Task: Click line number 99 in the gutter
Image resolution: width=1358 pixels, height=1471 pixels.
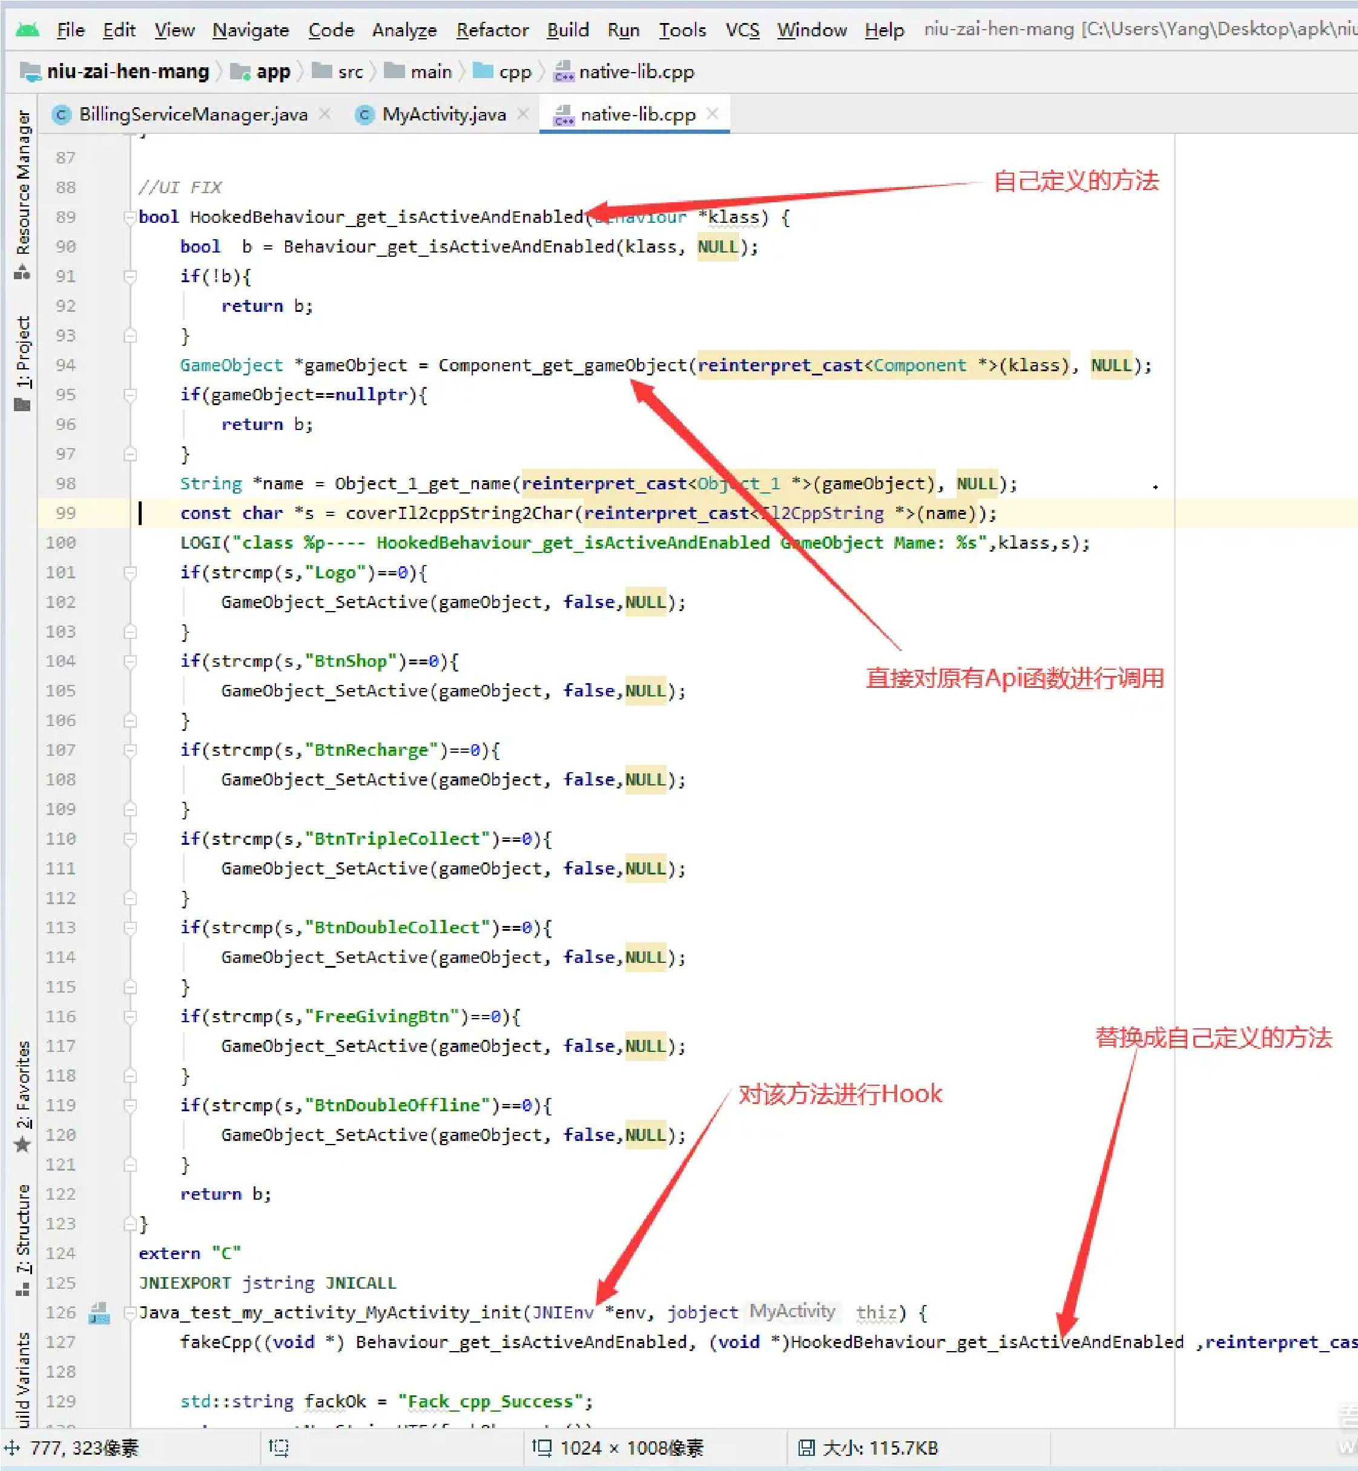Action: pyautogui.click(x=65, y=513)
